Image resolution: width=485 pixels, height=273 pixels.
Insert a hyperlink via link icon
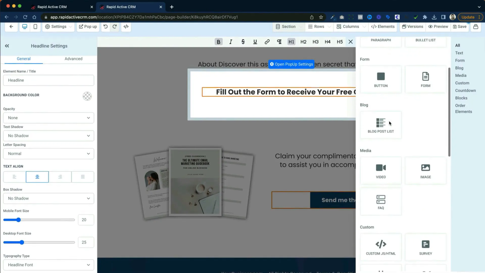coord(267,42)
